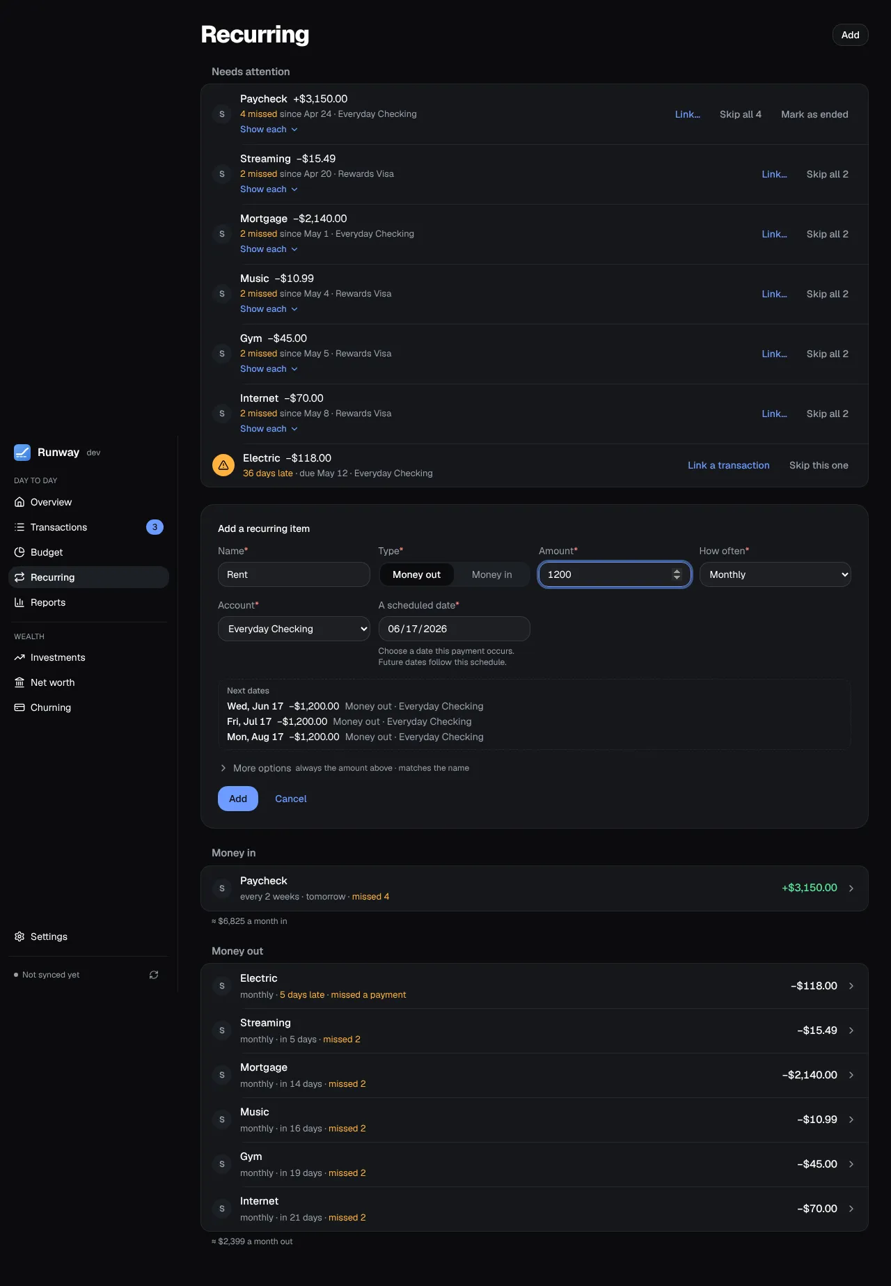Open the Internet row in Money out

click(535, 1209)
